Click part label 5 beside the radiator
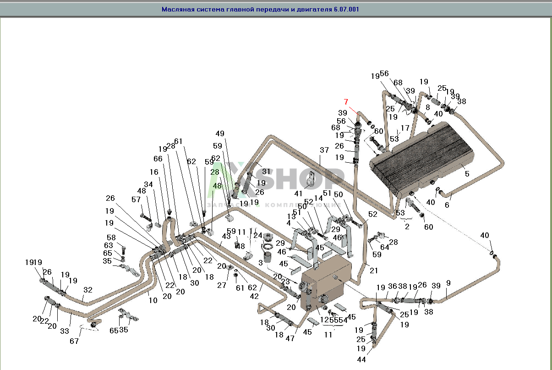 tap(467, 174)
